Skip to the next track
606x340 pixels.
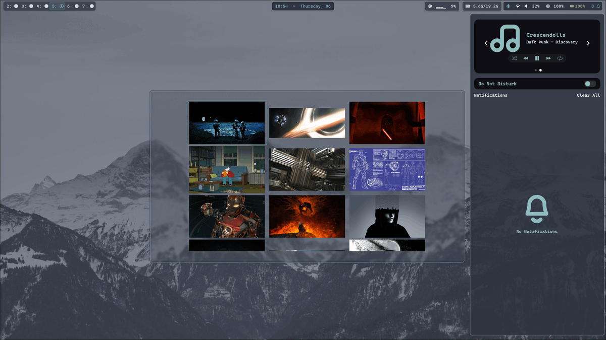(548, 58)
